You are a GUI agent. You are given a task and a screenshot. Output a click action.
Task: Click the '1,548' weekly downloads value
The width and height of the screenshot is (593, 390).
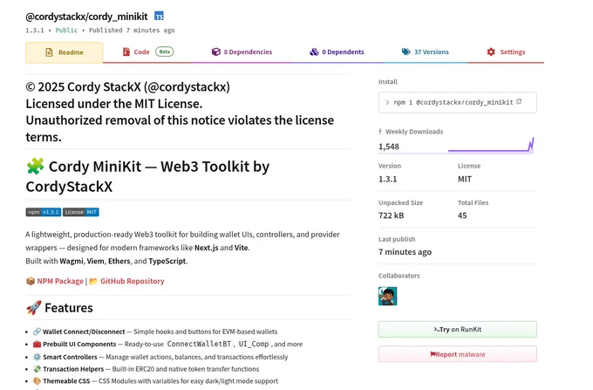389,147
